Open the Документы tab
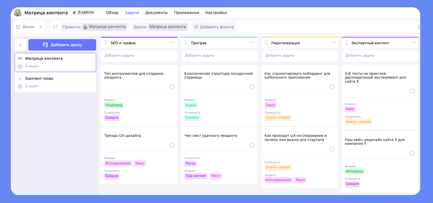The width and height of the screenshot is (433, 203). (x=156, y=13)
